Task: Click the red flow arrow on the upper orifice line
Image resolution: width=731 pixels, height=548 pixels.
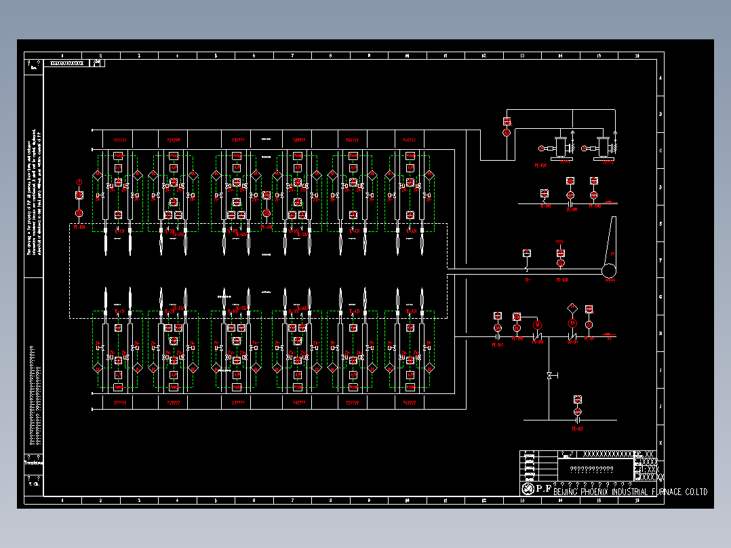Action: point(611,202)
